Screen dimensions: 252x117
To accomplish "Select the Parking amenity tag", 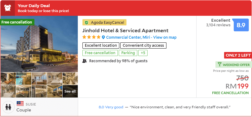I will click(128, 53).
